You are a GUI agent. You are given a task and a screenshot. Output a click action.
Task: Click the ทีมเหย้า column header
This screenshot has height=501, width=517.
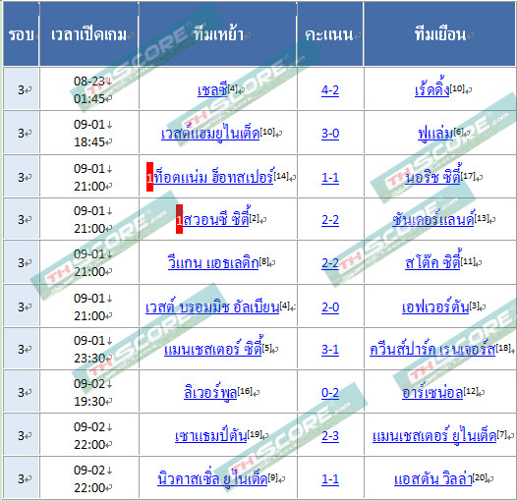pyautogui.click(x=218, y=33)
